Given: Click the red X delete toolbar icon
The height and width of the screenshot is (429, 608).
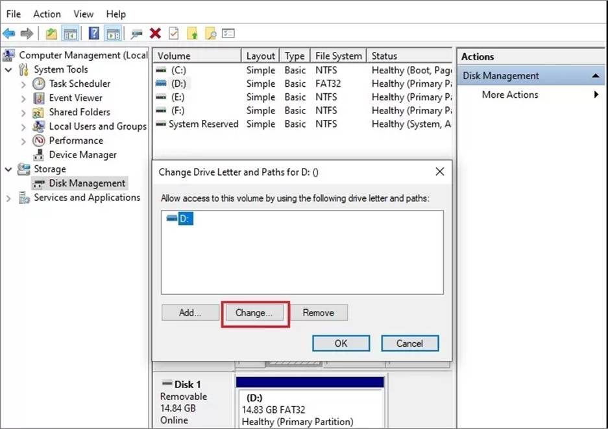Looking at the screenshot, I should click(155, 33).
